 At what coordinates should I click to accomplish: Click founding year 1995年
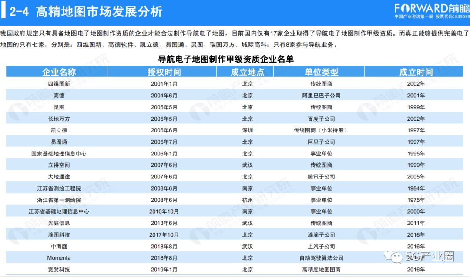click(x=416, y=153)
